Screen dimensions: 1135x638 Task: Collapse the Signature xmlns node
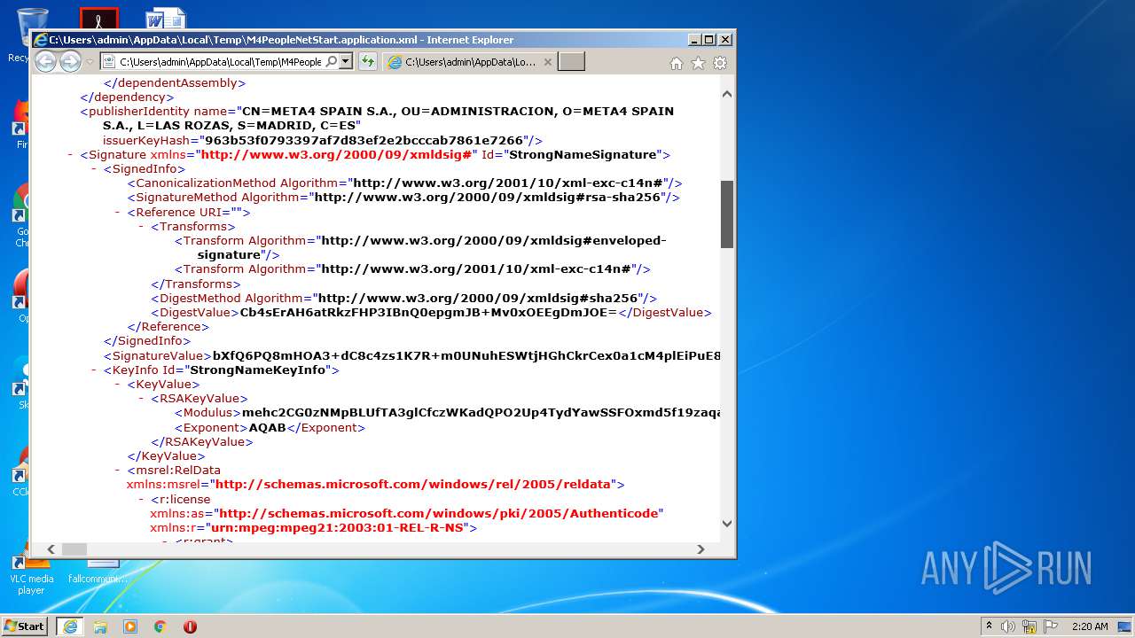click(70, 155)
